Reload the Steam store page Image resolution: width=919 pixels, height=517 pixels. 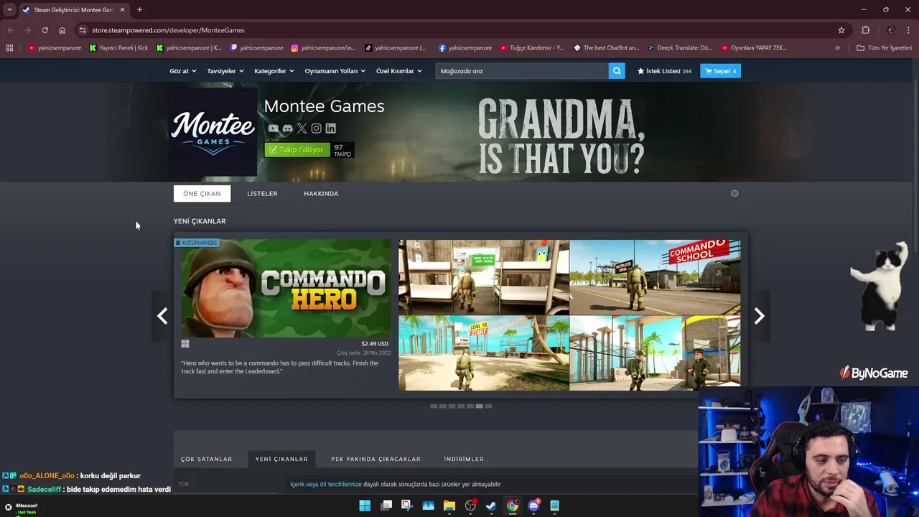45,30
